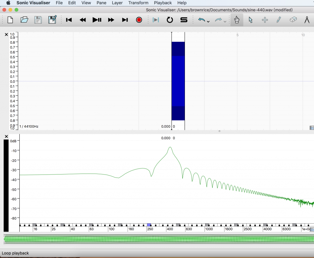Click the highlighted blue piano key near 250

coord(149,225)
